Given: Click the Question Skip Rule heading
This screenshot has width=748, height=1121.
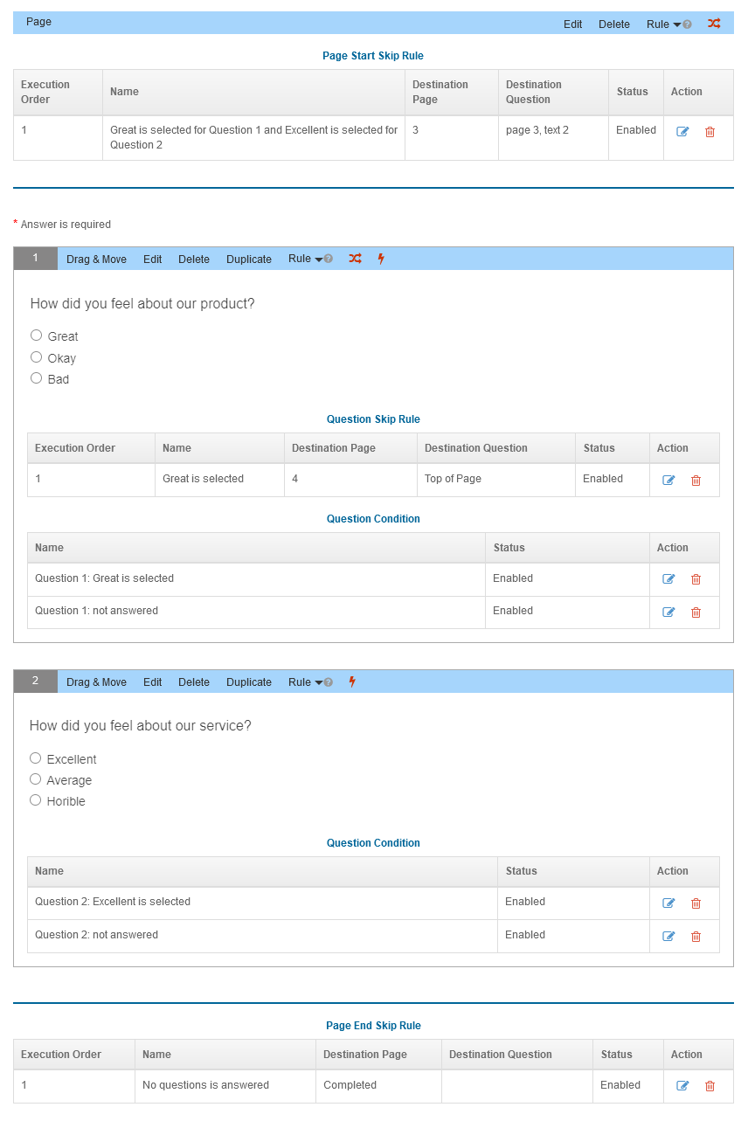Looking at the screenshot, I should coord(373,419).
